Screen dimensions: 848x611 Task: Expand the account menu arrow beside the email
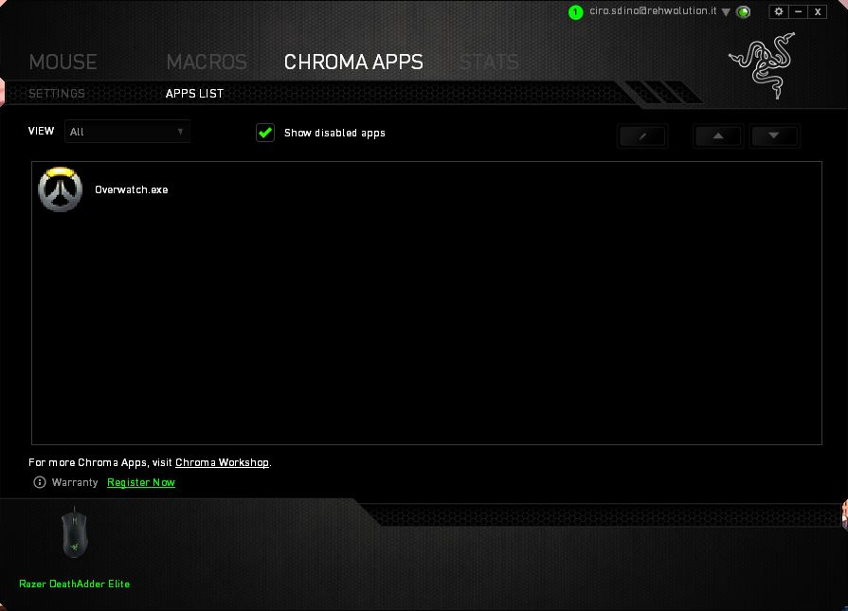point(726,12)
